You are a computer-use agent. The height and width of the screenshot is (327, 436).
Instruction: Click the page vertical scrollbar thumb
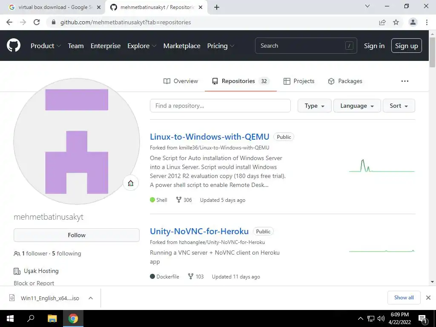(x=432, y=52)
